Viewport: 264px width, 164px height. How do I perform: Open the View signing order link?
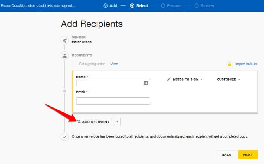(x=114, y=64)
